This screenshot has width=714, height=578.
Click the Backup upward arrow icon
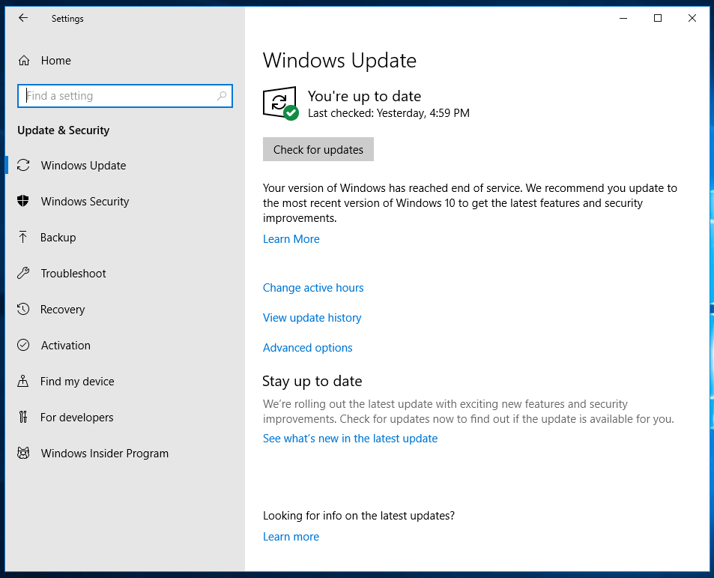pyautogui.click(x=22, y=237)
